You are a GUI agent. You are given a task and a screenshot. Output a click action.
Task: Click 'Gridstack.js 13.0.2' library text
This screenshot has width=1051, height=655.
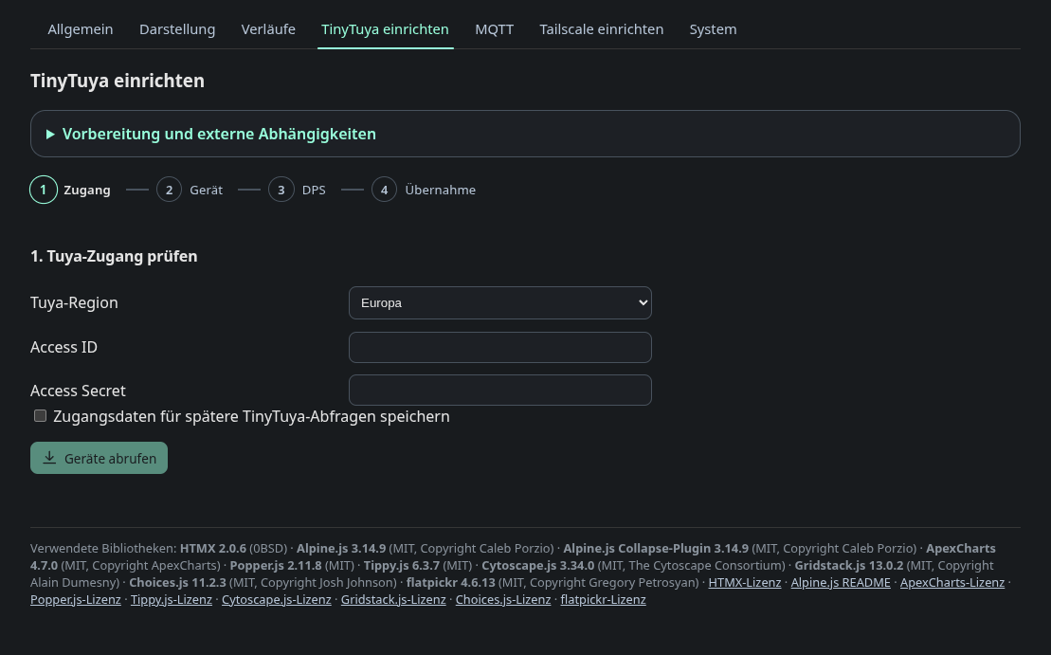(x=849, y=565)
